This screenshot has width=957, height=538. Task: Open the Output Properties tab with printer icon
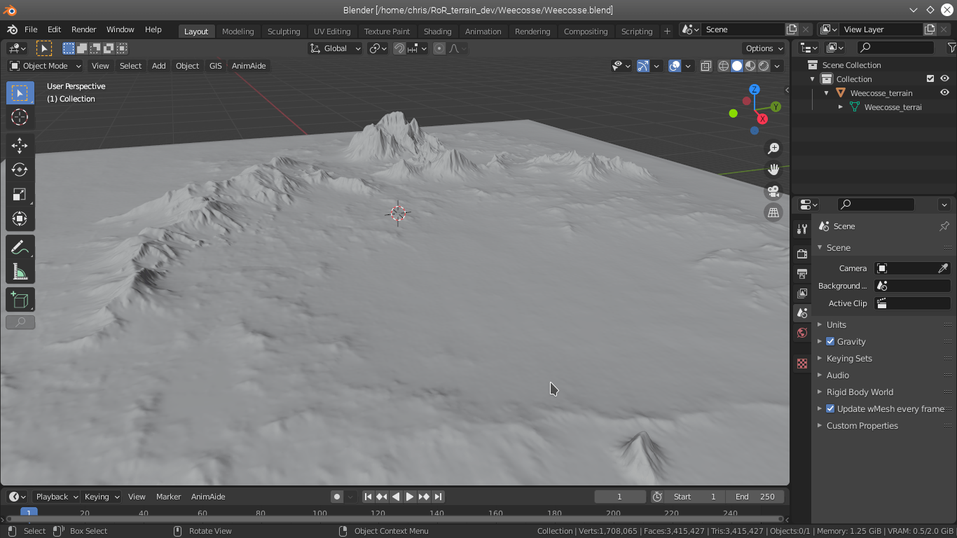click(801, 273)
